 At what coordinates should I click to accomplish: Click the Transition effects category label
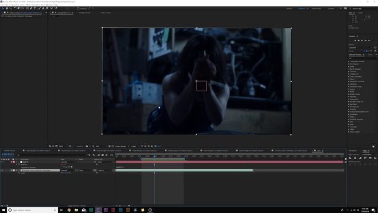click(353, 127)
